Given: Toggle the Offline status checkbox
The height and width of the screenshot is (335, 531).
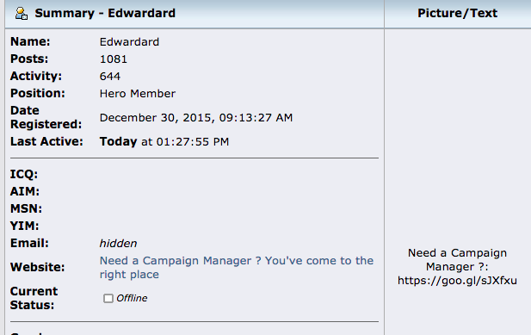Looking at the screenshot, I should 108,298.
